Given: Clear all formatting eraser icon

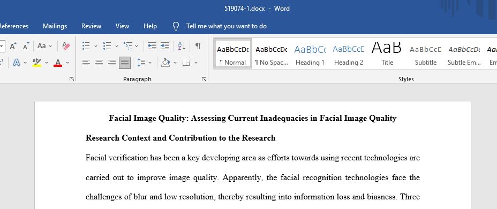Looking at the screenshot, I should coord(66,46).
